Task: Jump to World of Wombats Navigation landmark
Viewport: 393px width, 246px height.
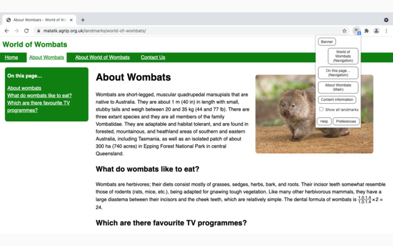Action: coord(343,56)
